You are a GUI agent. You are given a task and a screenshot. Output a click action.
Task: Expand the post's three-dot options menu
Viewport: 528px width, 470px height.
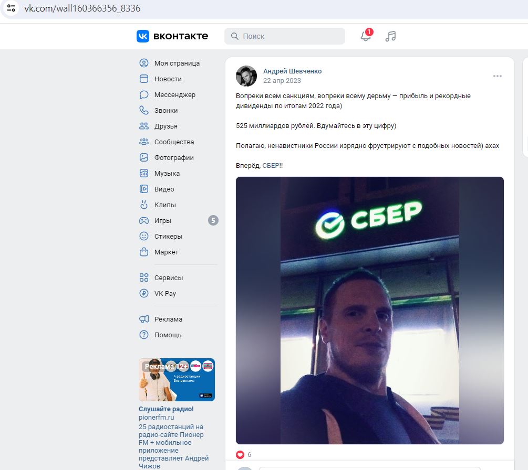tap(498, 76)
